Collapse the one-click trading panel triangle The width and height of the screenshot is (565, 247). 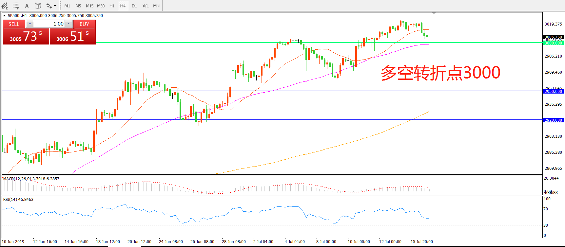[5, 16]
